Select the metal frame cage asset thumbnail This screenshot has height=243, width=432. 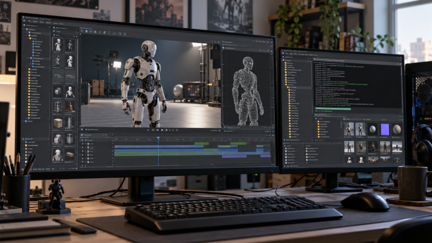point(58,106)
